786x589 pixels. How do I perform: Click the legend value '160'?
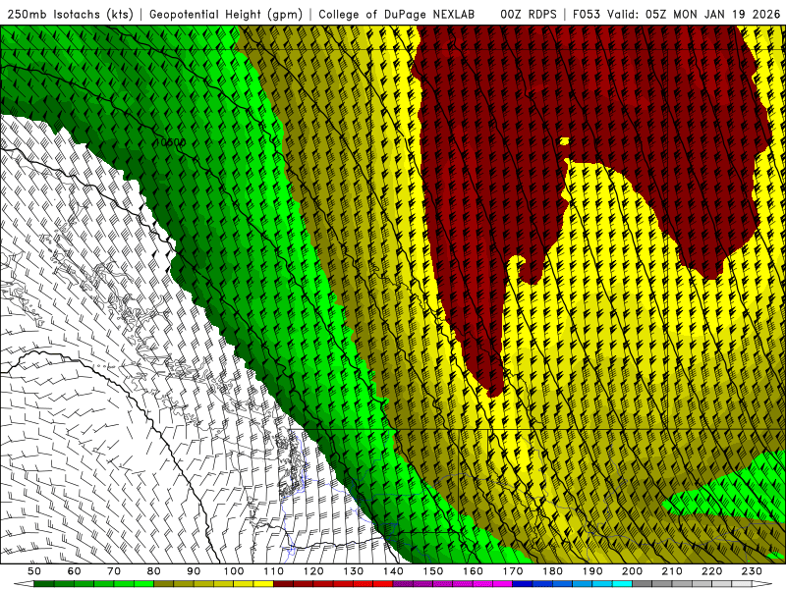473,571
